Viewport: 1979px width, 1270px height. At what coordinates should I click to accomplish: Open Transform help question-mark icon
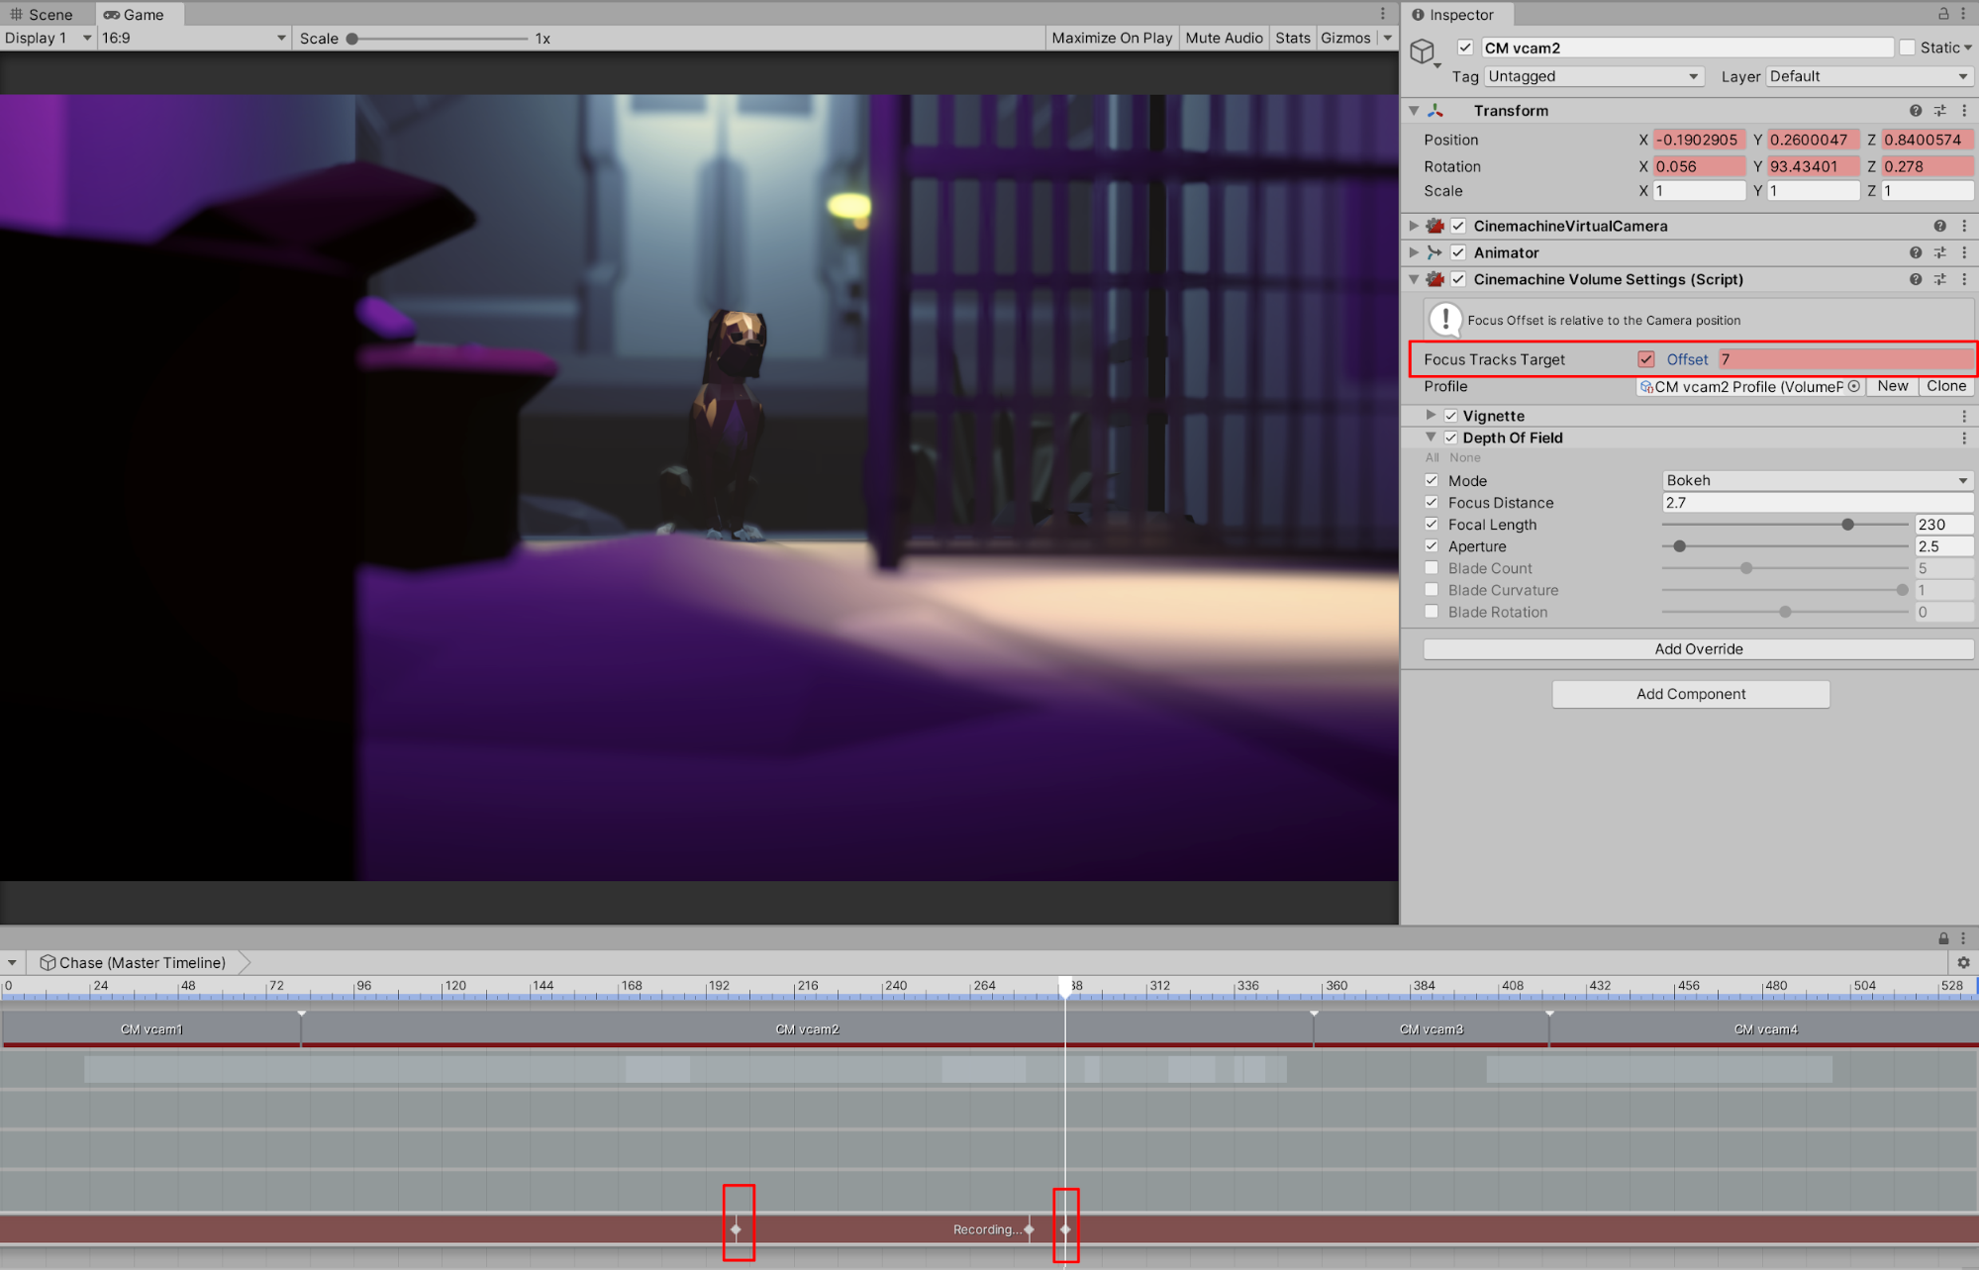pos(1916,111)
